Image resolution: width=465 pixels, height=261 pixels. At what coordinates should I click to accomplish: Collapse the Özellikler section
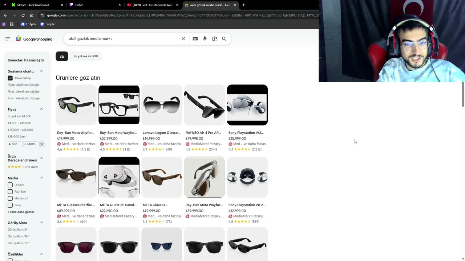point(41,254)
